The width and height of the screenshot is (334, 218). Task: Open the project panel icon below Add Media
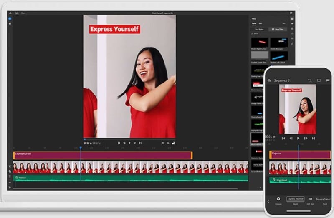pyautogui.click(x=10, y=24)
